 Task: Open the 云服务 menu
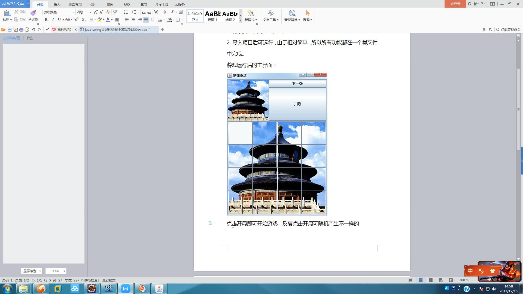click(x=179, y=4)
